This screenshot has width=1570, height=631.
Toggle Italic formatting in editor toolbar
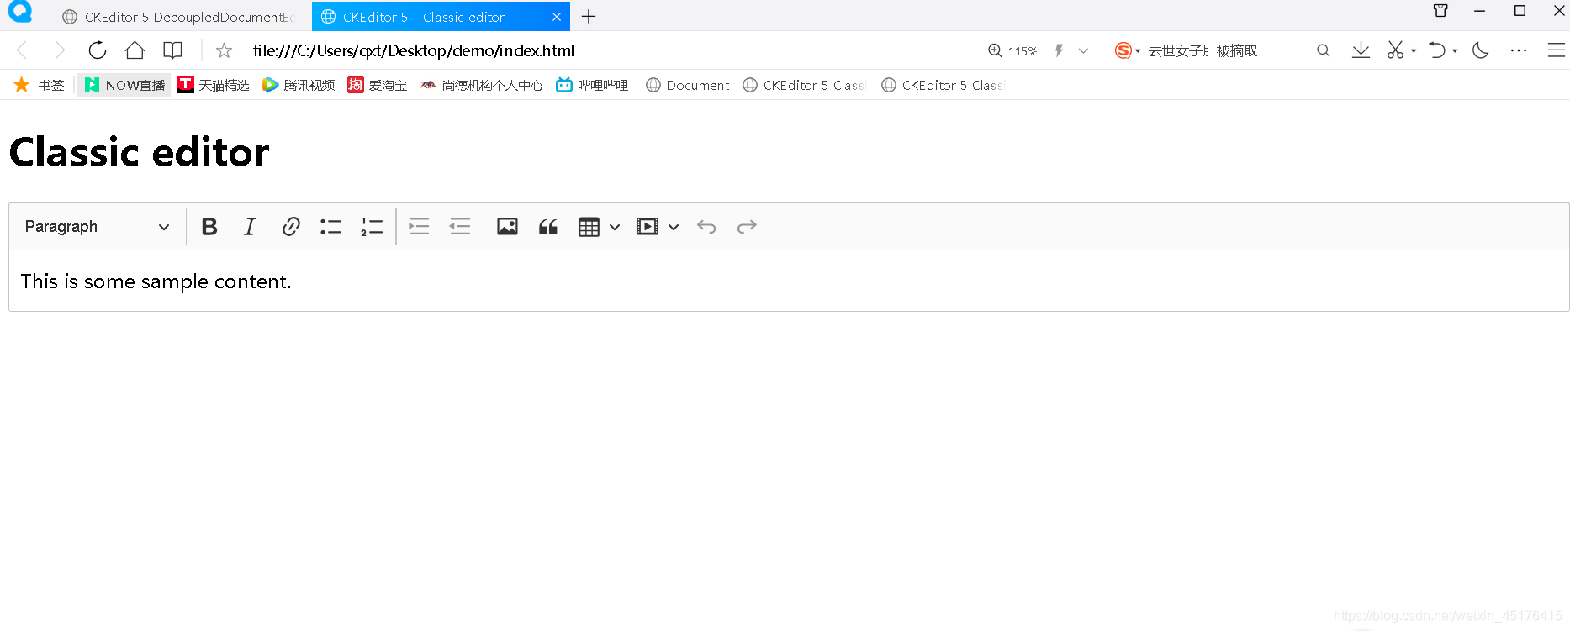point(250,227)
